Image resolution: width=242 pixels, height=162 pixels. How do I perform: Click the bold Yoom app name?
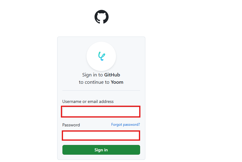coord(117,82)
